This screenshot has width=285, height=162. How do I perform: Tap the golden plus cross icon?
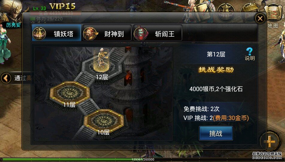click(269, 141)
